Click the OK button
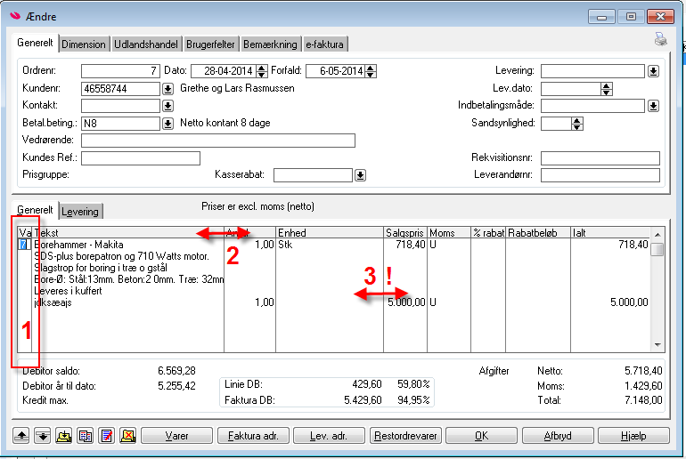 pos(482,435)
